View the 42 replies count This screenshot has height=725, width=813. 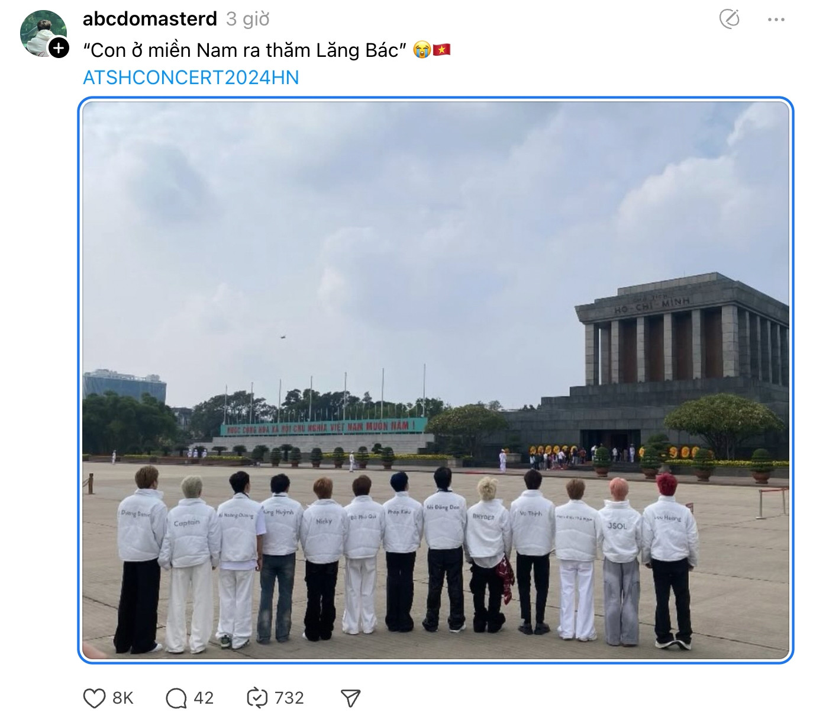click(x=204, y=698)
